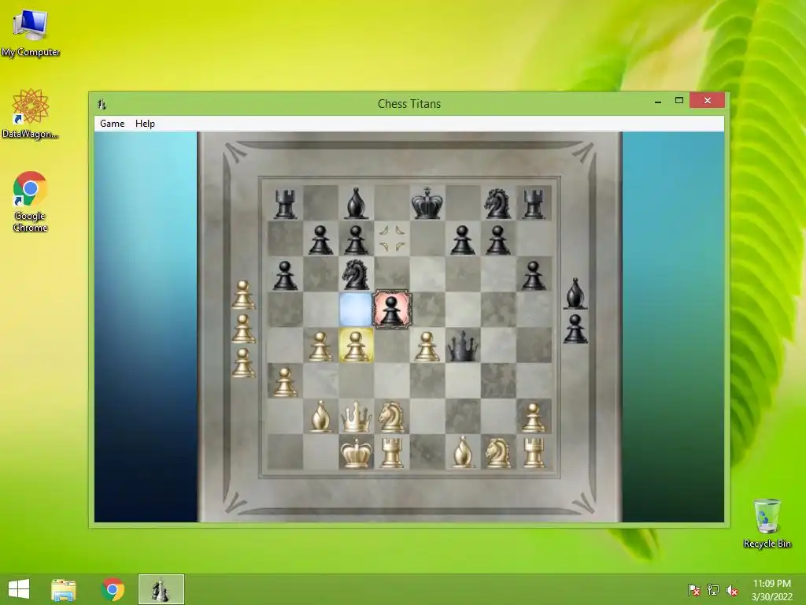Click the captured black pawn beside the board

[575, 328]
